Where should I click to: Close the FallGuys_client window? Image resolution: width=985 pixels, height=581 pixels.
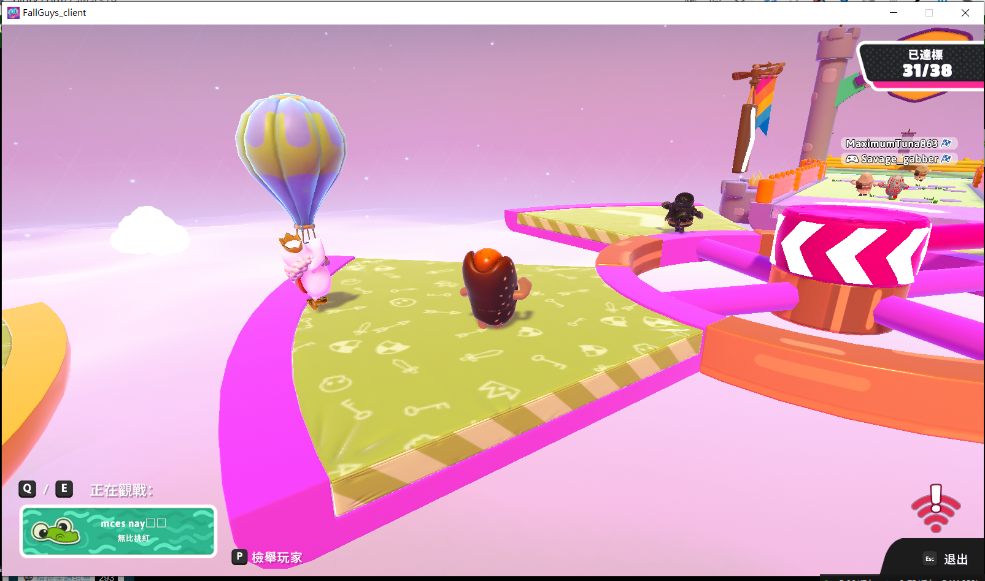tap(965, 13)
